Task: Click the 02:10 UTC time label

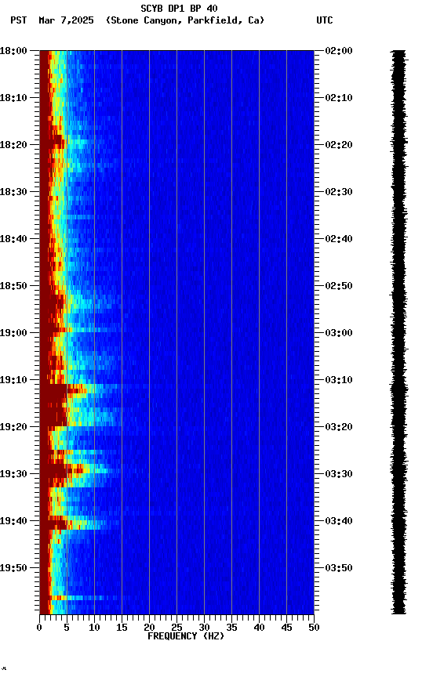Action: point(339,98)
